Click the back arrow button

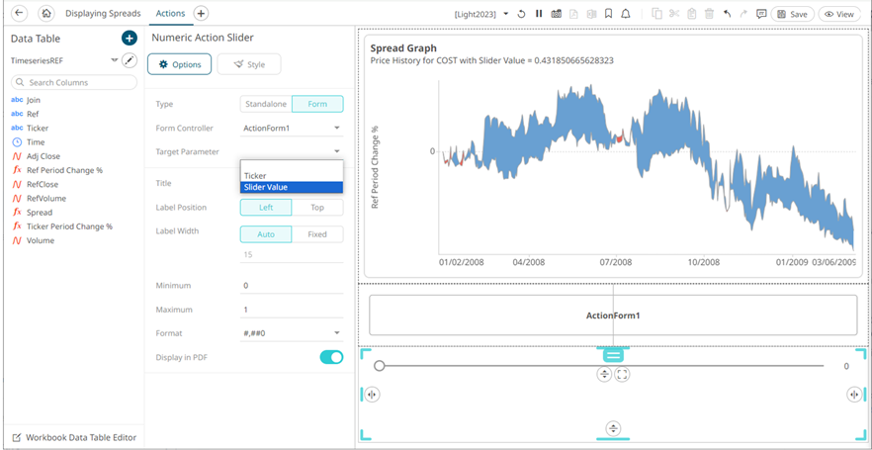[19, 13]
